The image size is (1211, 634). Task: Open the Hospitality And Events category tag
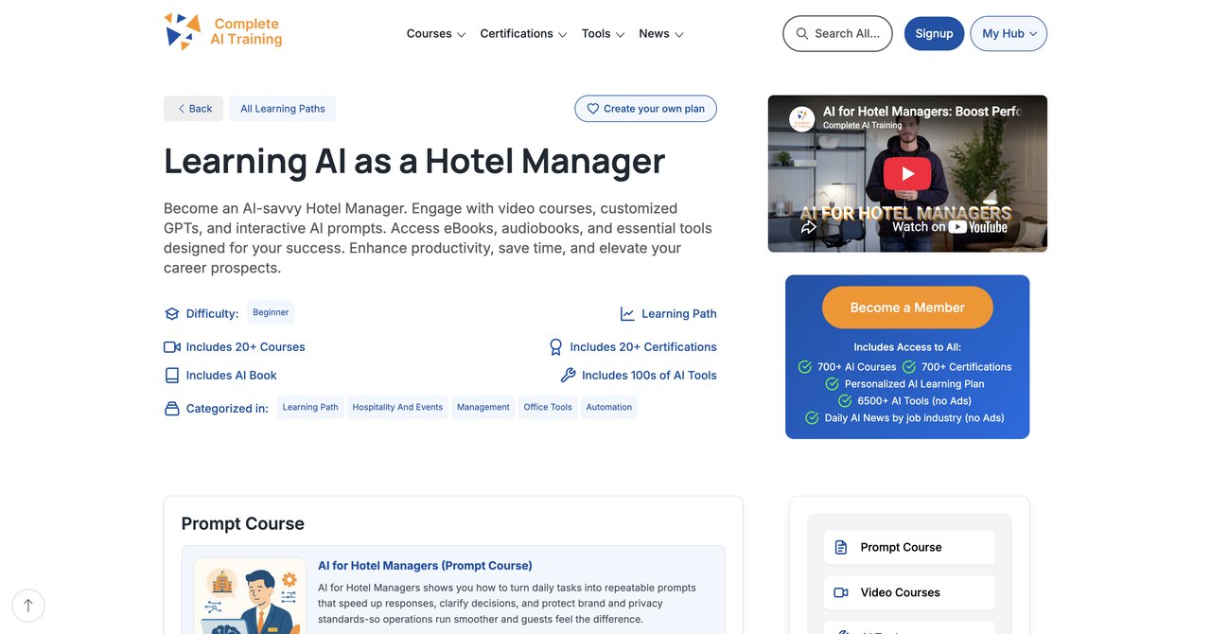tap(397, 407)
